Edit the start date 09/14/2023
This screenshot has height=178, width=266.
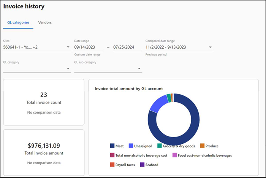click(x=85, y=47)
